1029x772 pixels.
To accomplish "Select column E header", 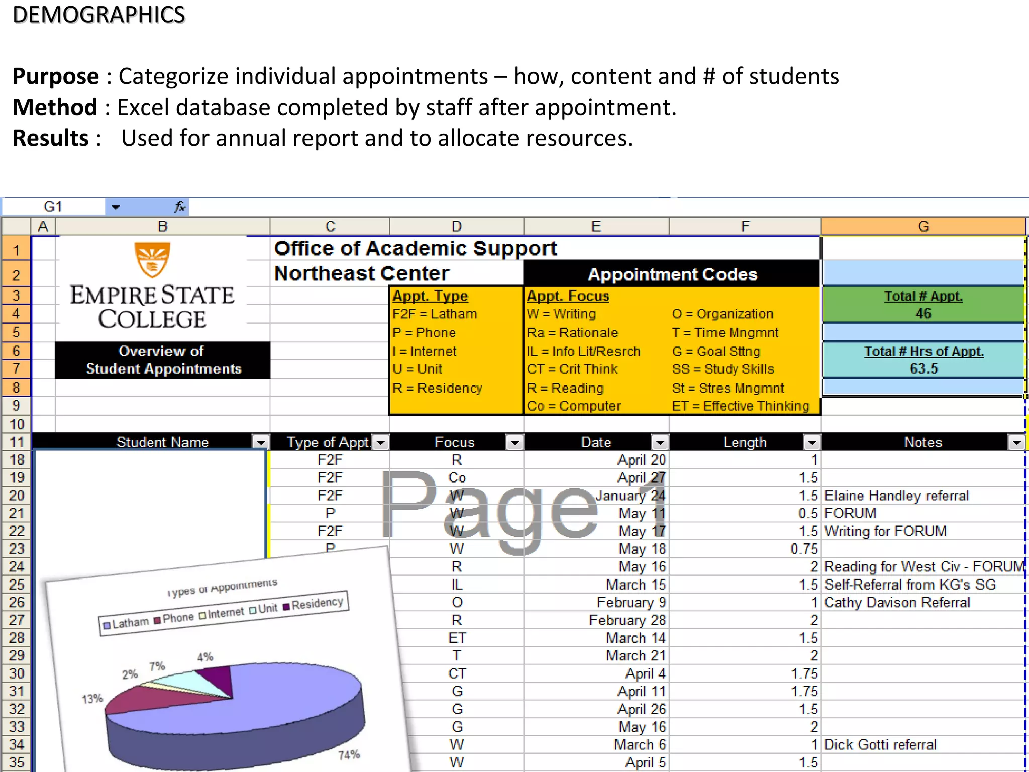I will (596, 226).
